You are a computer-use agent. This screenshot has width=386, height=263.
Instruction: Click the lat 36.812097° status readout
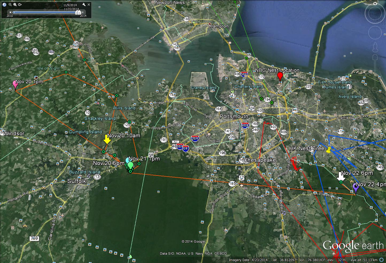click(x=285, y=260)
